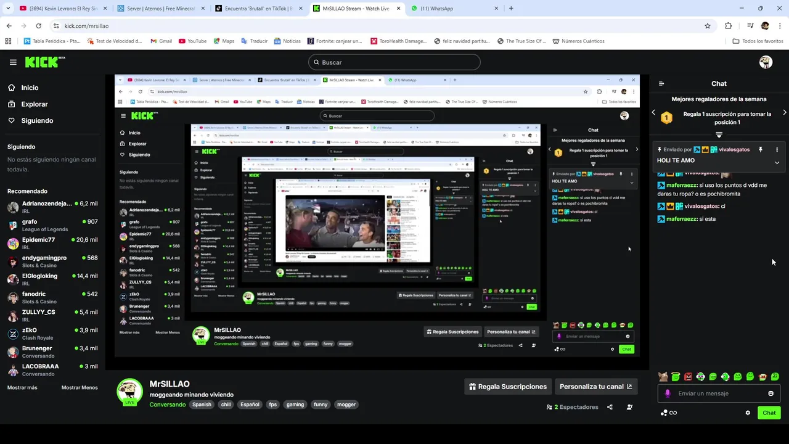Go back in browser history
The image size is (789, 444).
[x=9, y=26]
